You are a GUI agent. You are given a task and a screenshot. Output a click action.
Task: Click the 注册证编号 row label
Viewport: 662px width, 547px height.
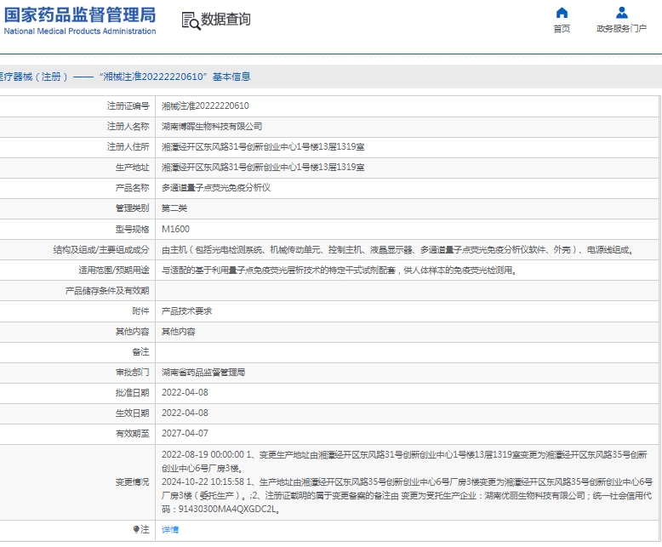pyautogui.click(x=128, y=106)
